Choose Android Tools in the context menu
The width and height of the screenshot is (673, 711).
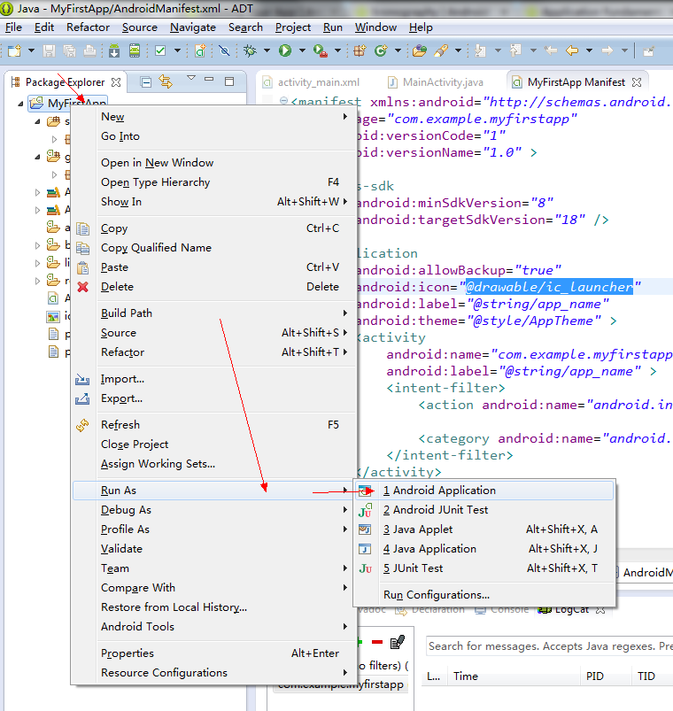pyautogui.click(x=214, y=627)
